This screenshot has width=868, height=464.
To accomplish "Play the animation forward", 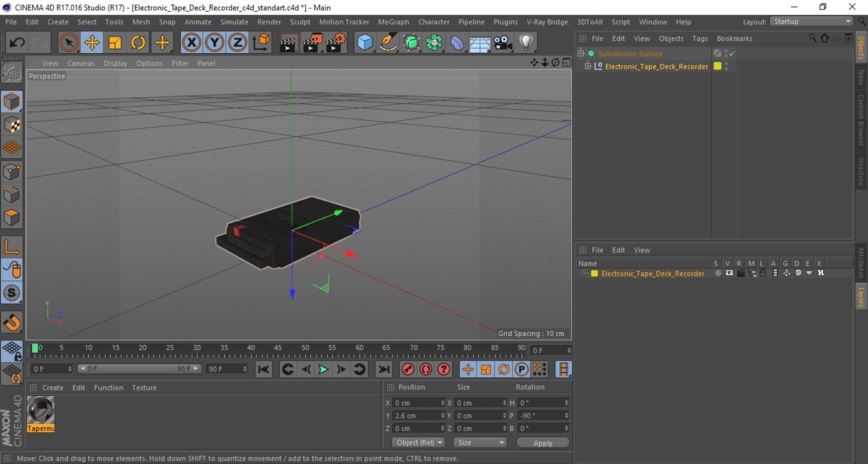I will tap(323, 369).
